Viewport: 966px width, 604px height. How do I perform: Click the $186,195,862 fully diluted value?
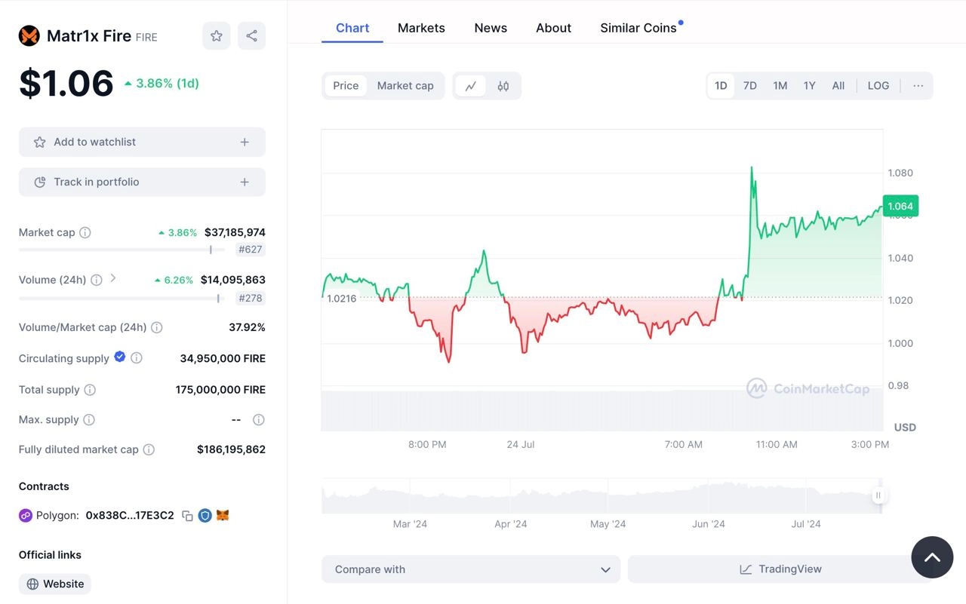pyautogui.click(x=231, y=449)
